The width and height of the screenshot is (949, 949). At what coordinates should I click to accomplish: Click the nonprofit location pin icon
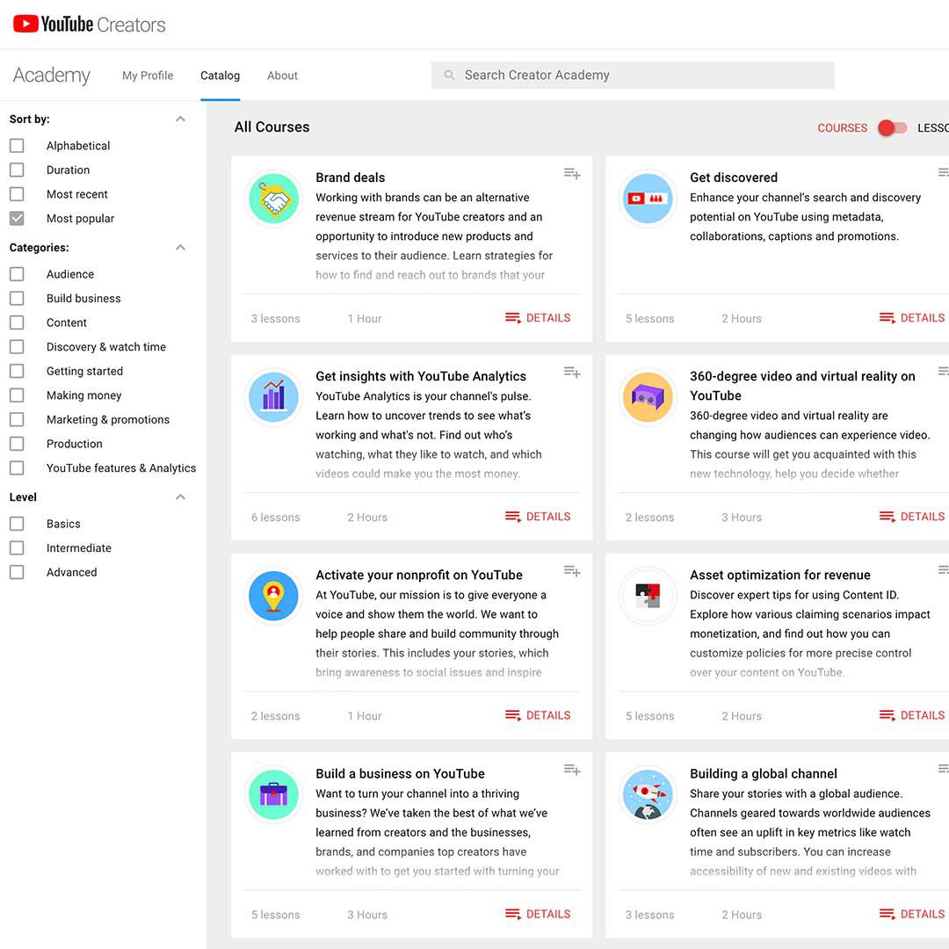pyautogui.click(x=273, y=596)
